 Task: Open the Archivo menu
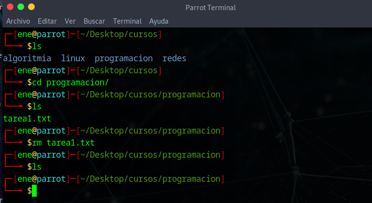pyautogui.click(x=18, y=21)
